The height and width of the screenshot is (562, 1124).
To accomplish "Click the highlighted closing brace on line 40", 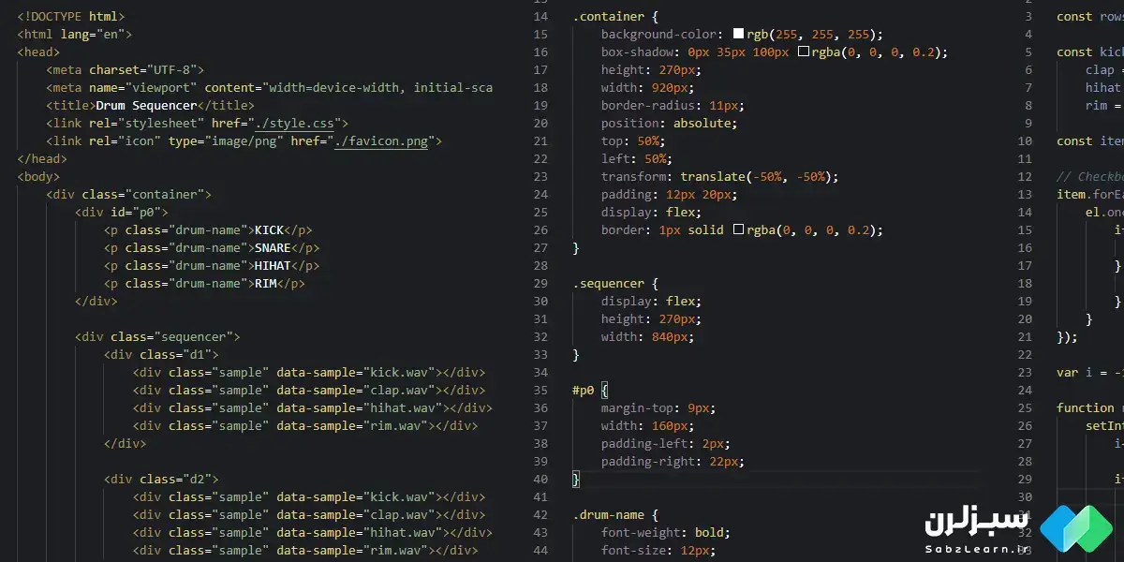I will tap(576, 479).
